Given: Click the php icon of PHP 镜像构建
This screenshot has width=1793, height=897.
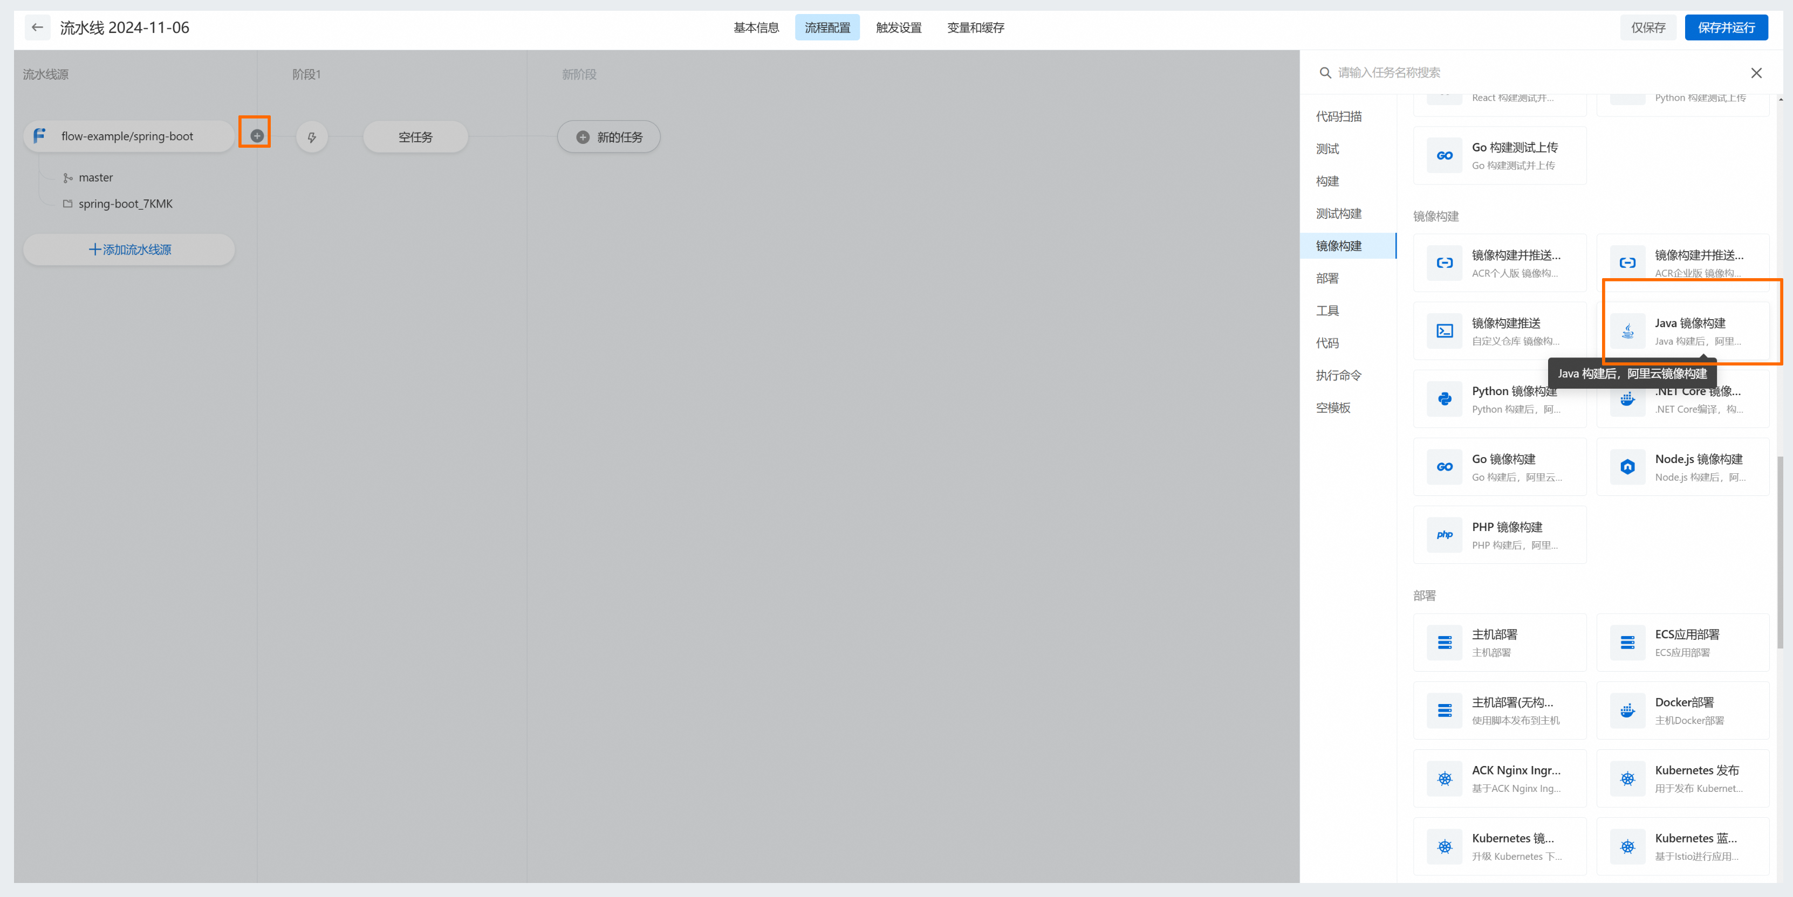Looking at the screenshot, I should coord(1445,535).
